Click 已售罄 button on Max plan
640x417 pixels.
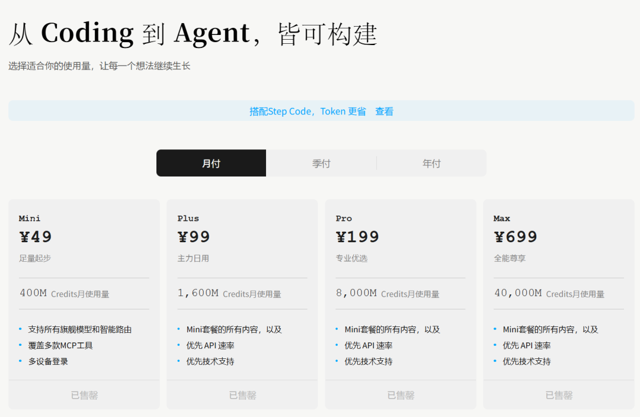pos(559,395)
